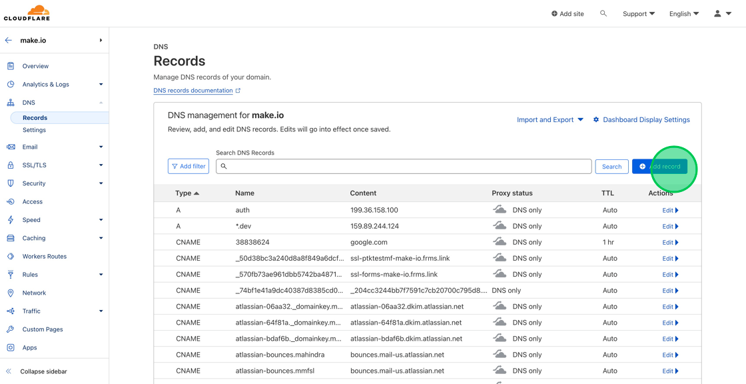Screen dimensions: 746x384
Task: Open the English language dropdown
Action: (683, 13)
